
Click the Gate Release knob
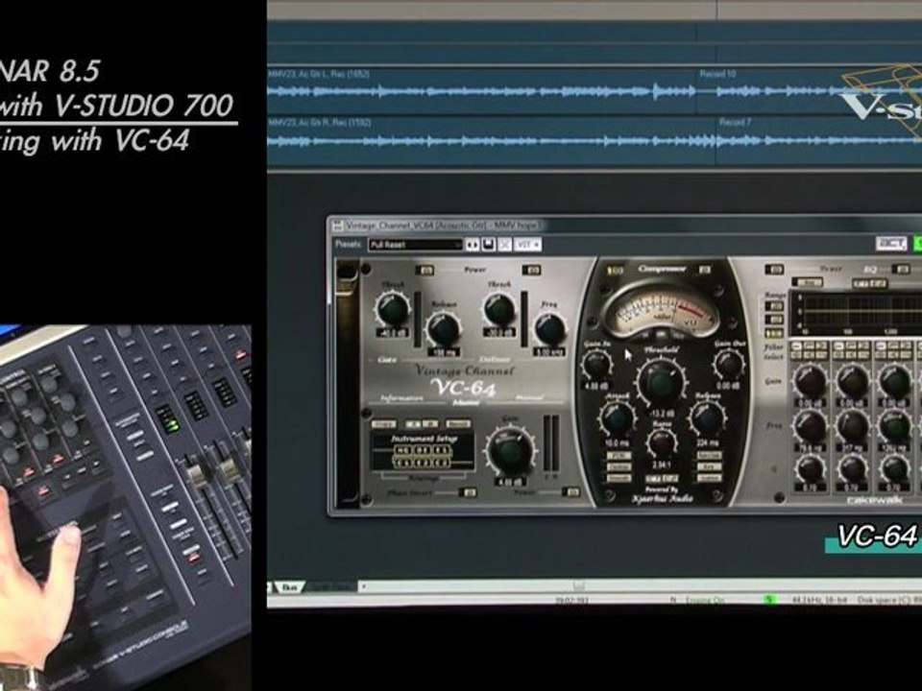pos(442,328)
